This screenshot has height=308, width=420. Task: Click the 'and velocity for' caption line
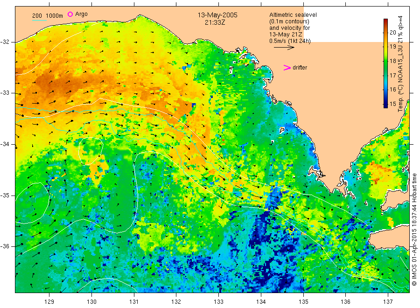[x=289, y=28]
